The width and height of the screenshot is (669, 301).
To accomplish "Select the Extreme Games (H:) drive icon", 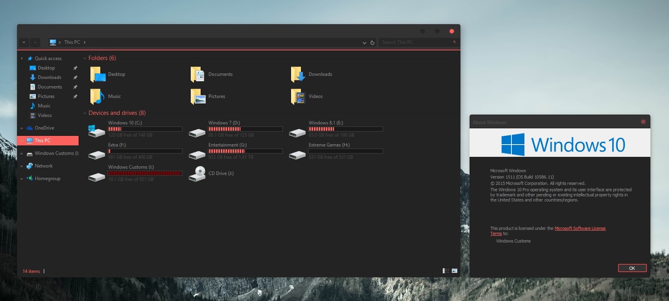I will coord(297,155).
